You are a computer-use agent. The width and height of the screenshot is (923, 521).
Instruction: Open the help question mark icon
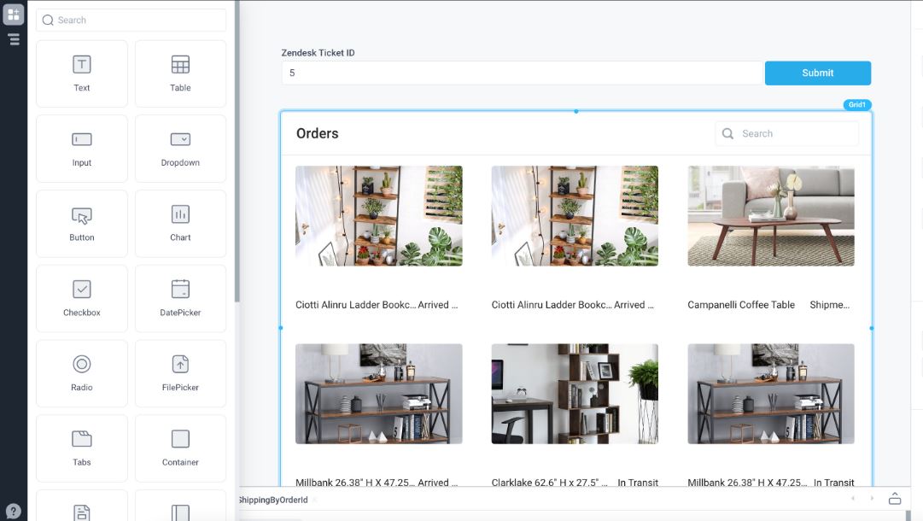click(13, 511)
